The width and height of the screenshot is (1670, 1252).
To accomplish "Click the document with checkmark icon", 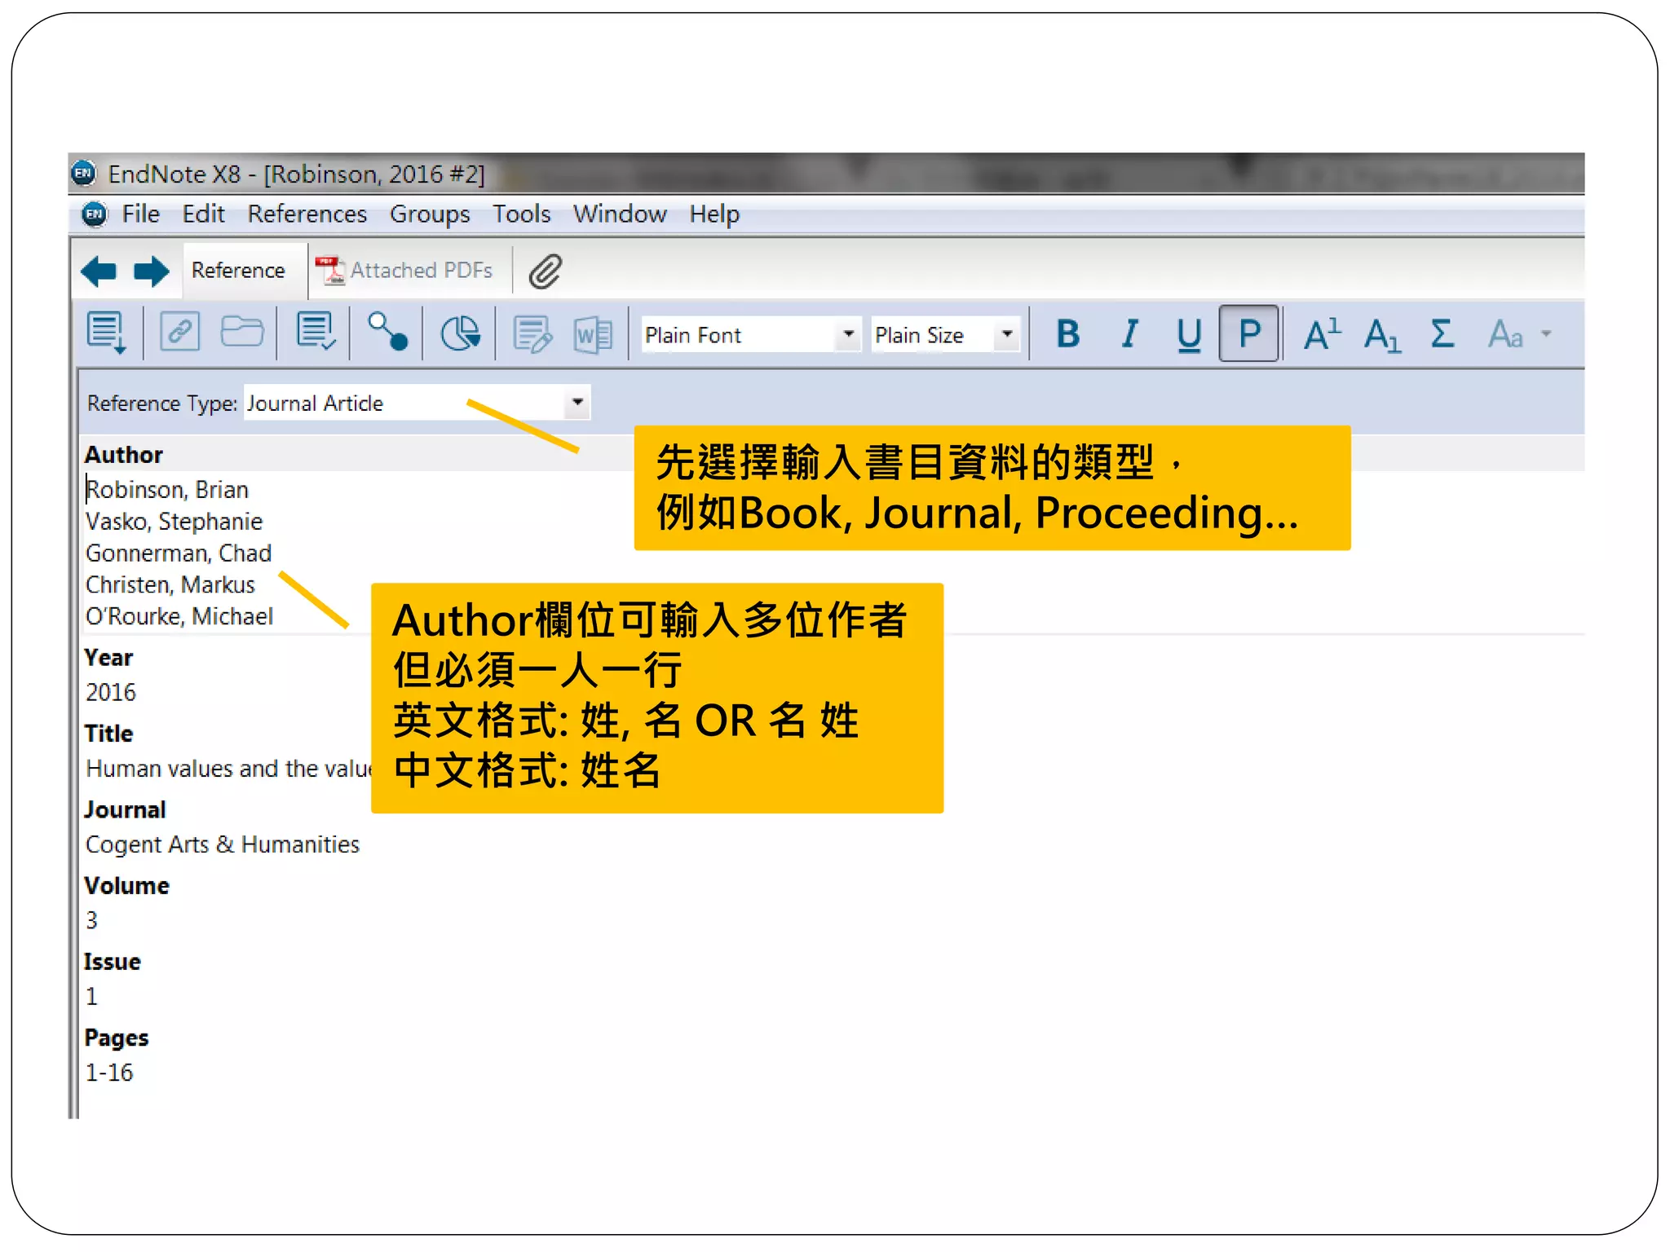I will (x=316, y=333).
